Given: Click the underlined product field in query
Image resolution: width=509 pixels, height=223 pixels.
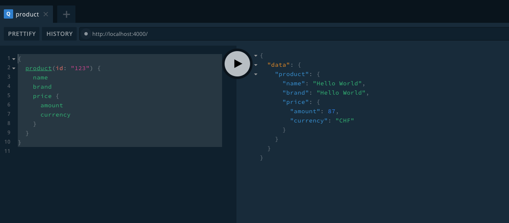Looking at the screenshot, I should click(x=39, y=68).
